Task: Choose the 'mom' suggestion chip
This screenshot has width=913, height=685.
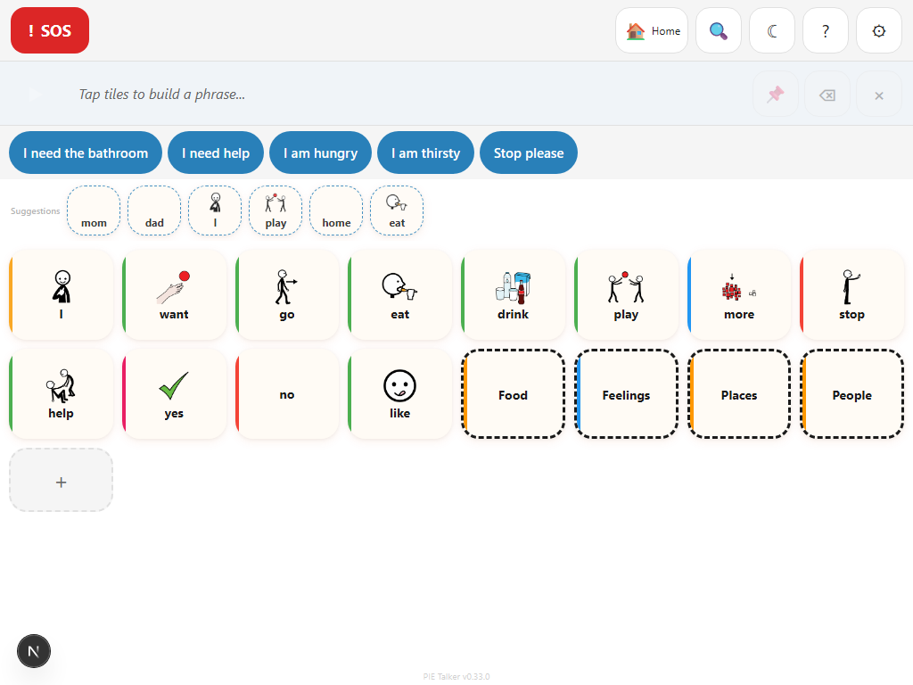Action: pyautogui.click(x=94, y=211)
